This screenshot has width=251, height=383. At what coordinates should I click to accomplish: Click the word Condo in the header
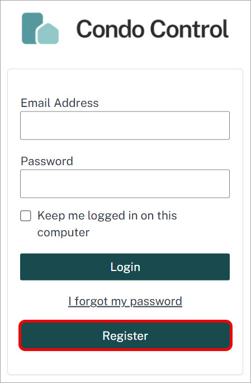pos(110,29)
